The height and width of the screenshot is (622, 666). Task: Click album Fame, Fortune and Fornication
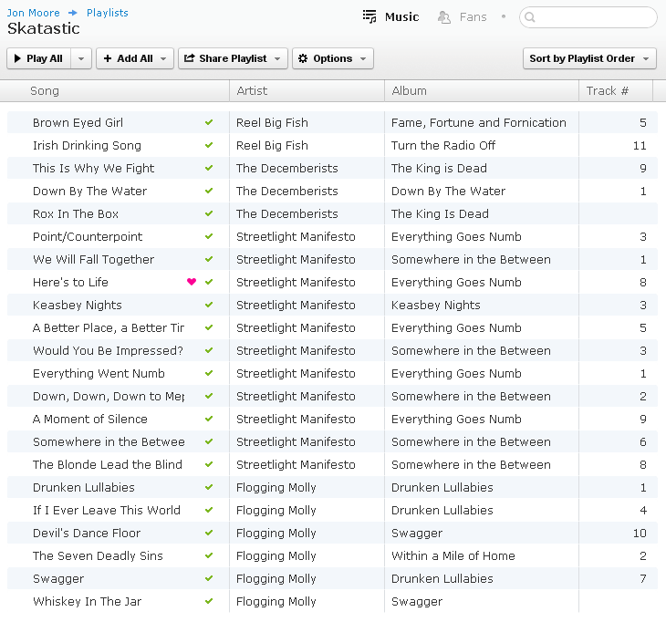pyautogui.click(x=479, y=123)
